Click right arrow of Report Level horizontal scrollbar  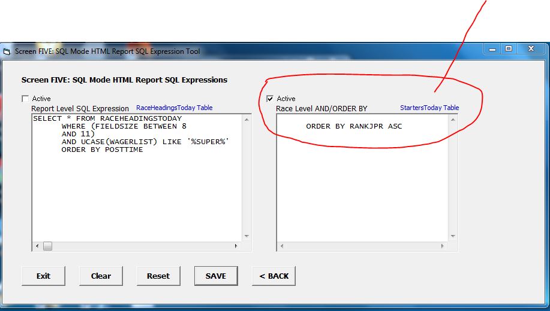236,246
